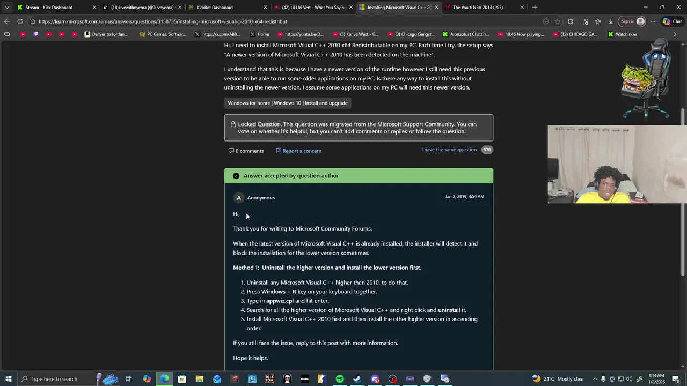687x386 pixels.
Task: Open the Favorites list icon in toolbar
Action: pos(598,21)
